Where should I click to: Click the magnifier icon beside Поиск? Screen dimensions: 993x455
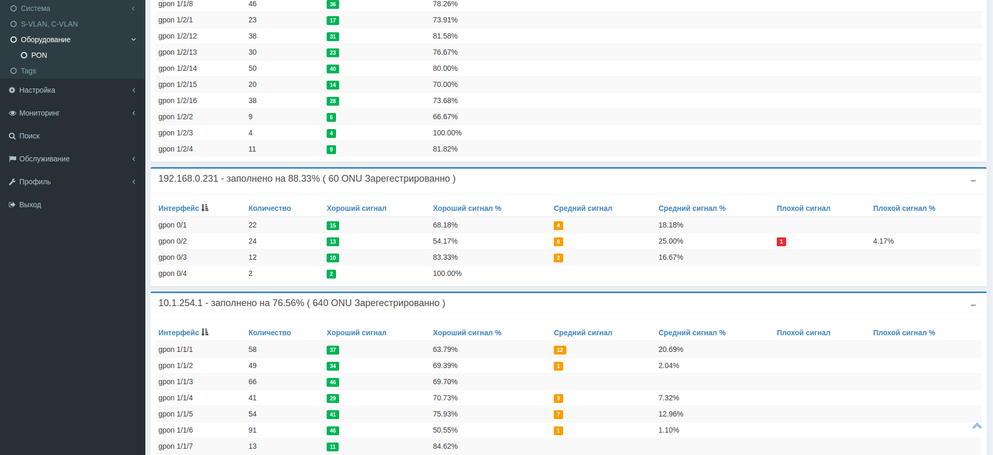point(12,136)
